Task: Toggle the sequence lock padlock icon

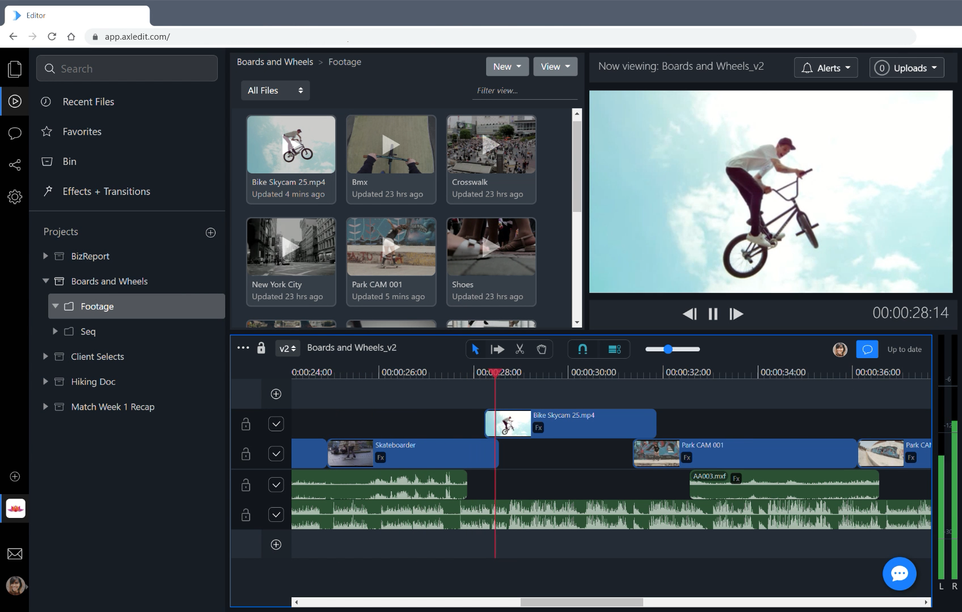Action: pyautogui.click(x=261, y=348)
